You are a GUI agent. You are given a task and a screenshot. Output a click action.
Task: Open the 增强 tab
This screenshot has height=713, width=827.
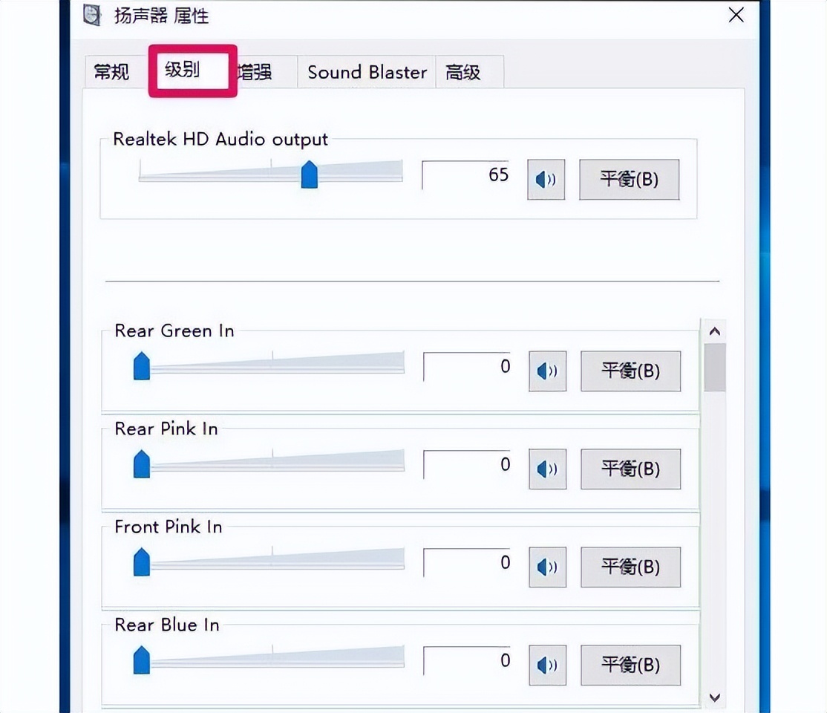pyautogui.click(x=256, y=71)
